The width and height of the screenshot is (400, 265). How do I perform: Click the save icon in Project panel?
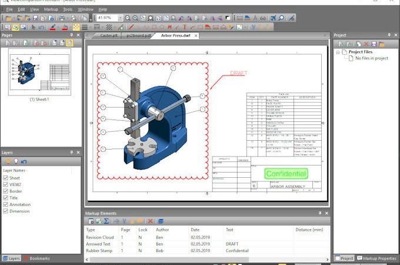click(x=374, y=44)
